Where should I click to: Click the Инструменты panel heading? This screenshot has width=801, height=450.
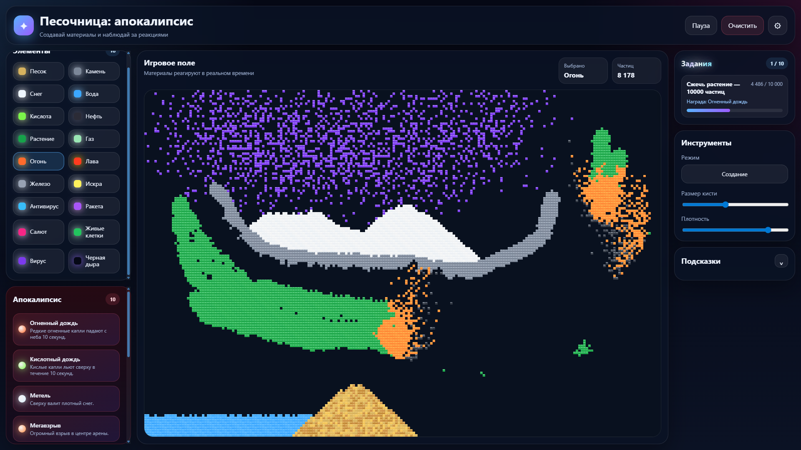[706, 143]
